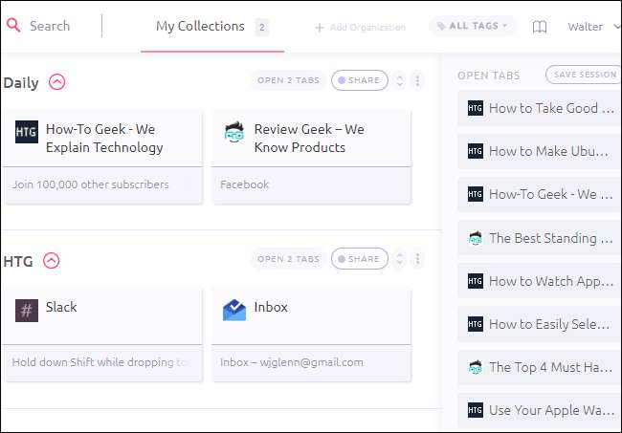Click HTG favicon on How-To Geek card

[x=27, y=132]
